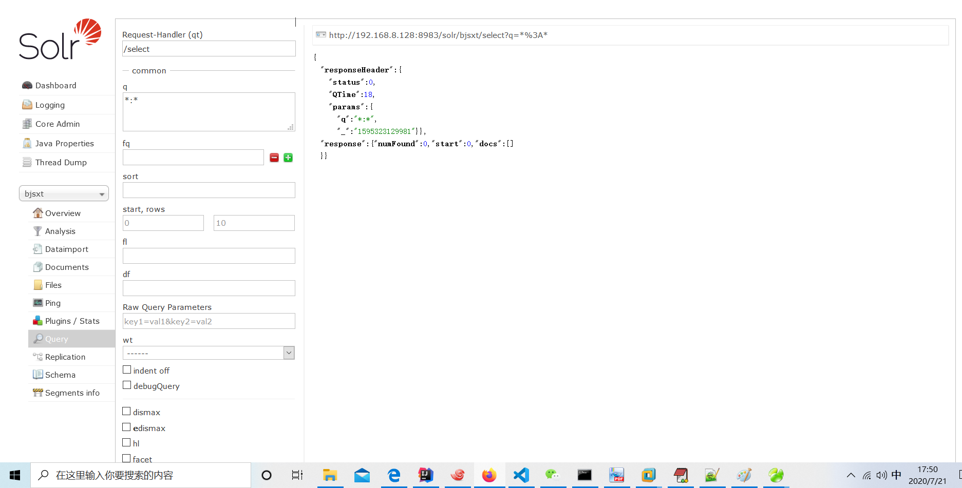This screenshot has width=962, height=488.
Task: Click the Query magnifier icon
Action: click(38, 339)
